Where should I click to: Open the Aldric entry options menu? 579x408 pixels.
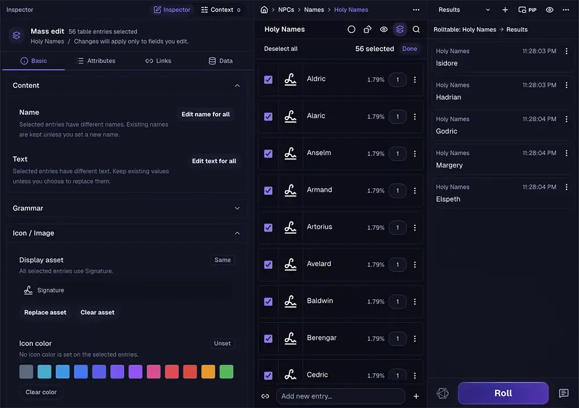click(415, 80)
